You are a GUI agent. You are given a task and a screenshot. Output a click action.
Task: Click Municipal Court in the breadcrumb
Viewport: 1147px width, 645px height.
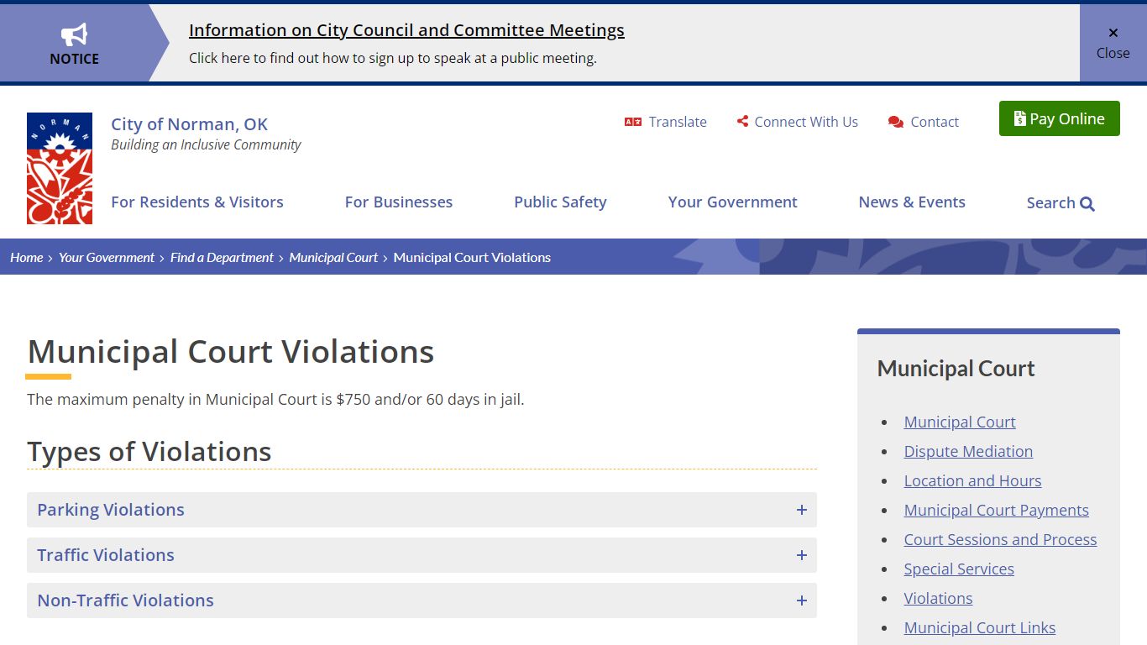333,258
